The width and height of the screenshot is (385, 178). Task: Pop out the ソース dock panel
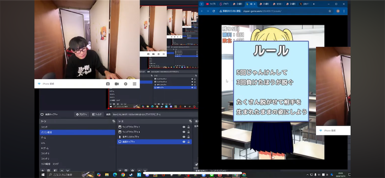point(190,121)
